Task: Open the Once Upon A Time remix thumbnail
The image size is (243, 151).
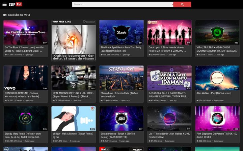Action: point(169,32)
